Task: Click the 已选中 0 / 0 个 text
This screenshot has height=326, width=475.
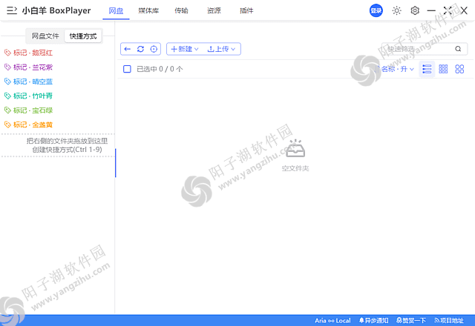Action: coord(160,69)
